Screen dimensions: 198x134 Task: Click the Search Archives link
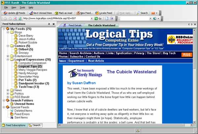click(81, 53)
